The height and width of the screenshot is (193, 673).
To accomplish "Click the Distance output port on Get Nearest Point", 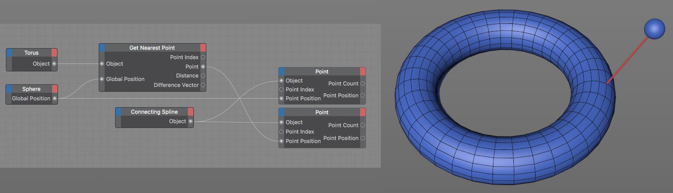I will coord(202,75).
